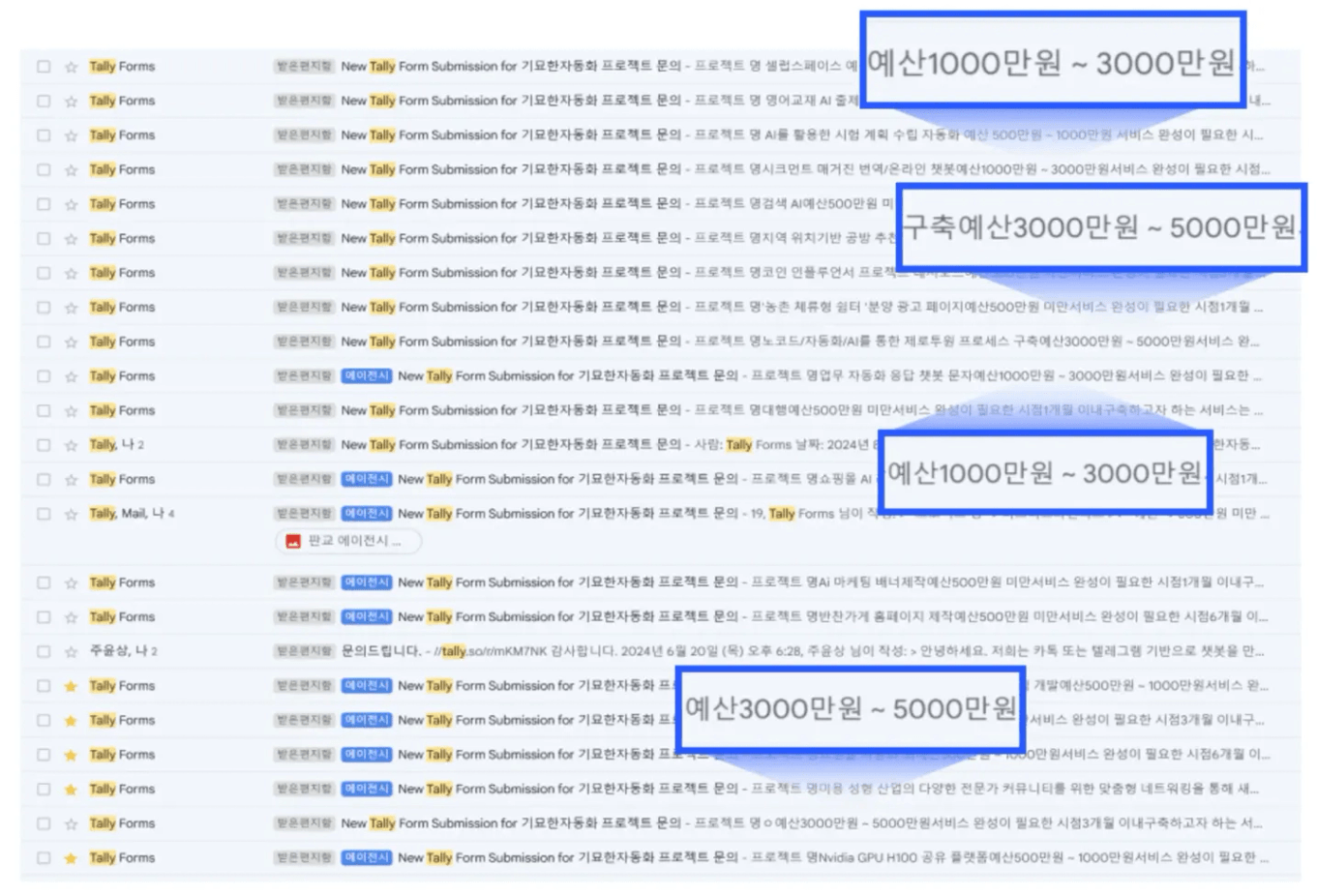
Task: Select the 'Tally, 나 2' conversation checkbox
Action: (44, 445)
